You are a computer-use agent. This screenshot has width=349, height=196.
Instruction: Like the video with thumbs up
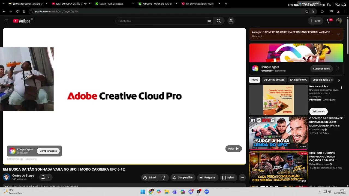point(150,177)
